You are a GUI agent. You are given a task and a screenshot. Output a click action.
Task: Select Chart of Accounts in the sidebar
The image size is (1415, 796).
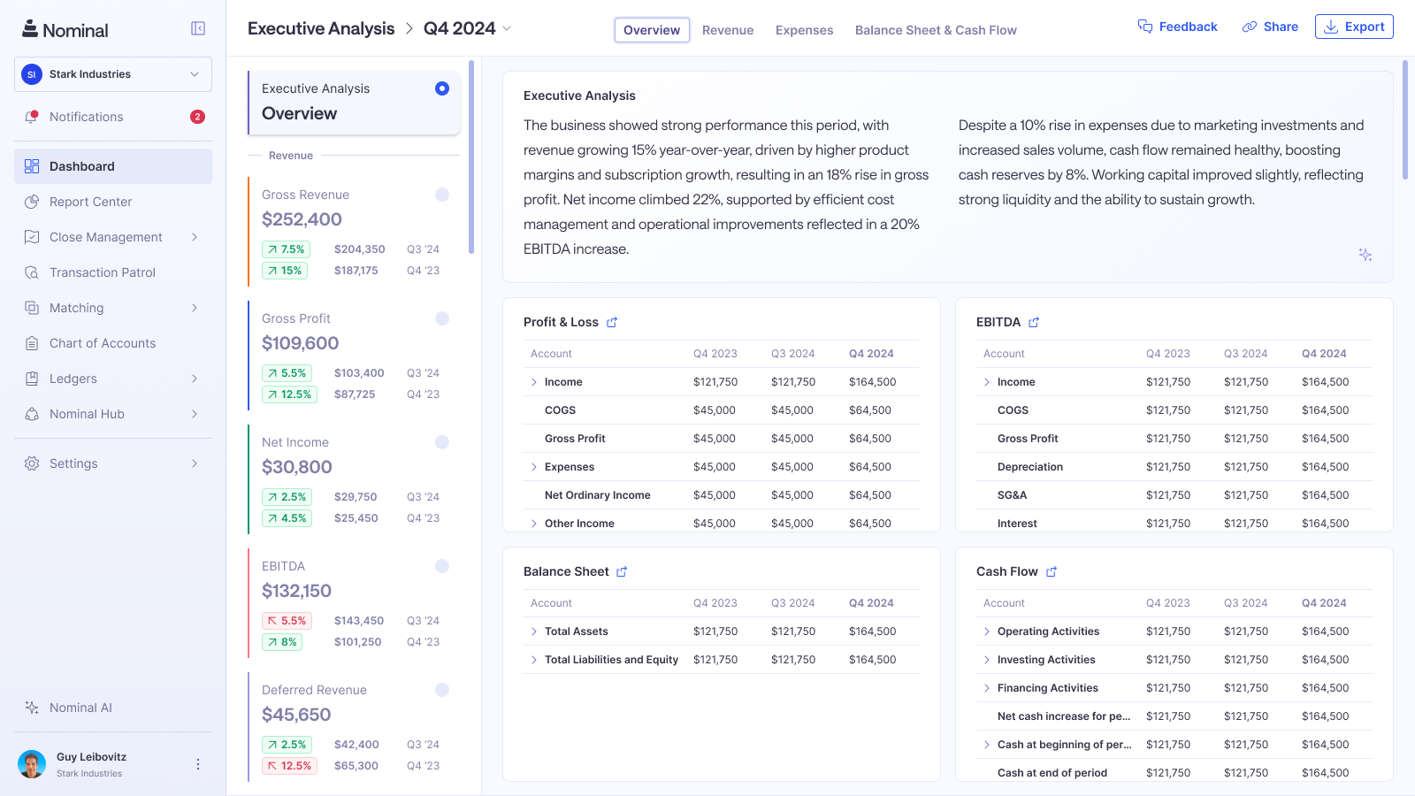(x=102, y=342)
